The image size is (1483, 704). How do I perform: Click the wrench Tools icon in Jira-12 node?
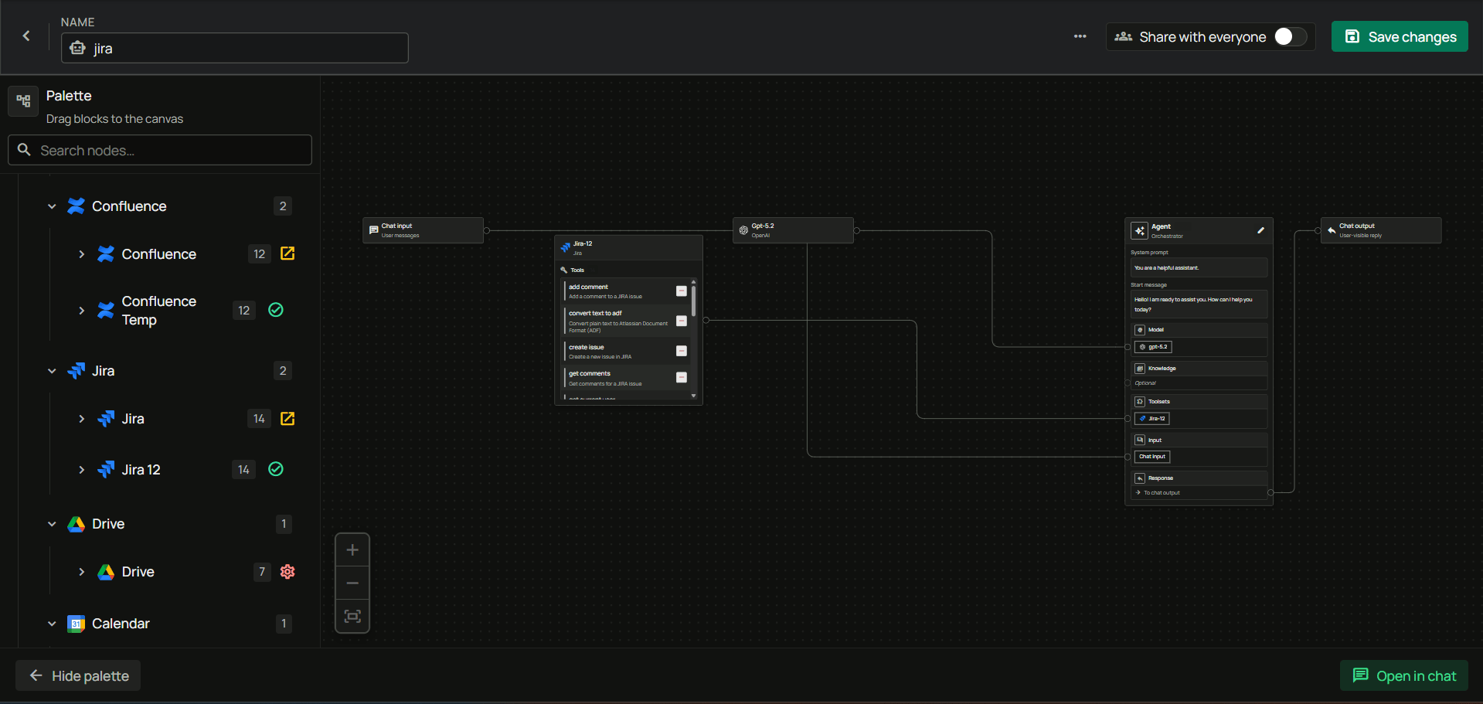coord(564,270)
